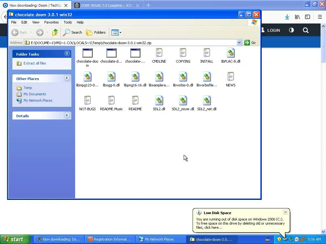The image size is (326, 244).
Task: Select the COPYING text file icon
Action: (183, 53)
